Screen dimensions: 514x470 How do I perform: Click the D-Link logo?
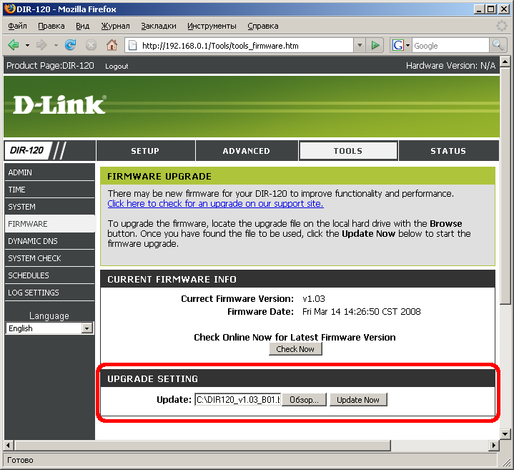click(x=59, y=105)
